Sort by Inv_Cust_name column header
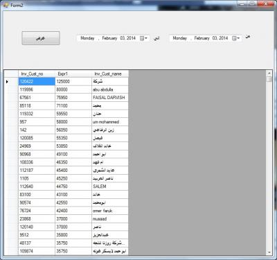277x260 pixels. click(x=110, y=73)
